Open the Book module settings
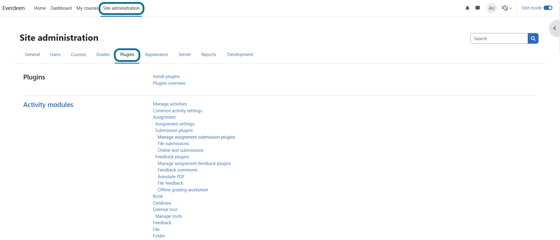This screenshot has width=560, height=240. coord(158,196)
